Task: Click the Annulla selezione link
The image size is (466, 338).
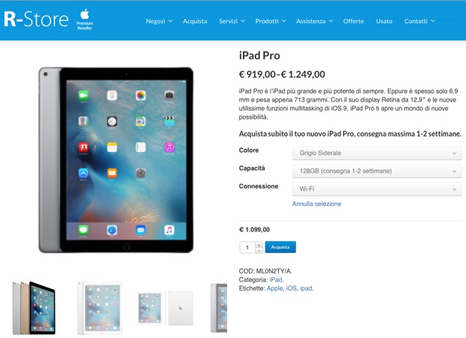Action: (x=316, y=204)
